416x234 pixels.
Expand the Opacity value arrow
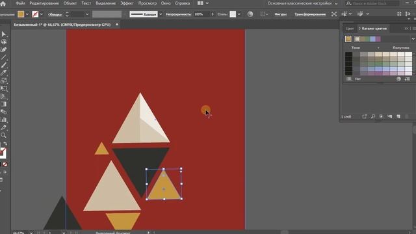tap(213, 14)
